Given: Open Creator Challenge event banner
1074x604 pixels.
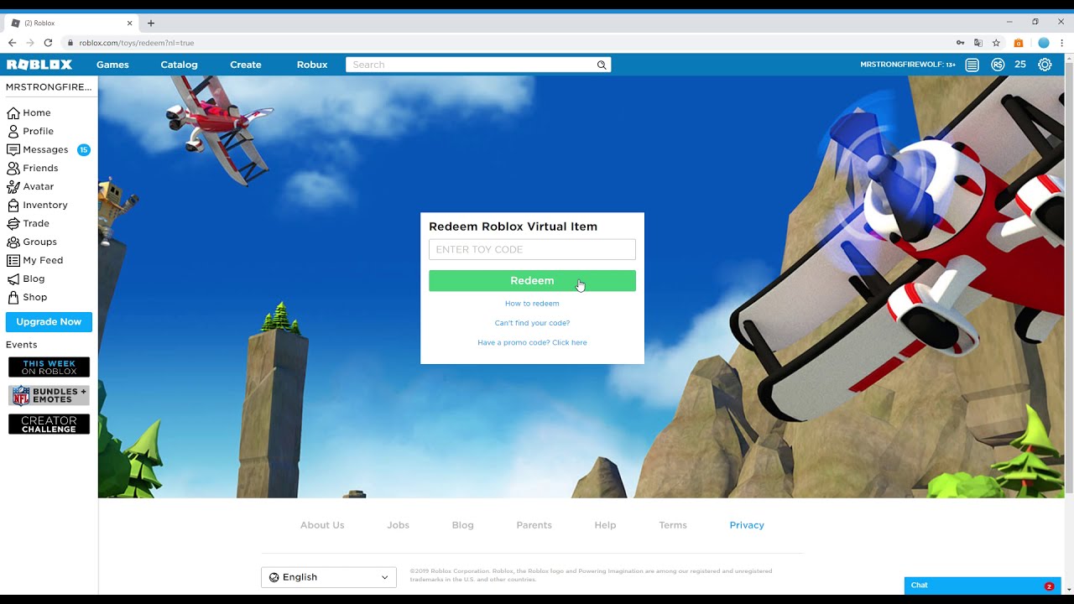Looking at the screenshot, I should tap(49, 424).
